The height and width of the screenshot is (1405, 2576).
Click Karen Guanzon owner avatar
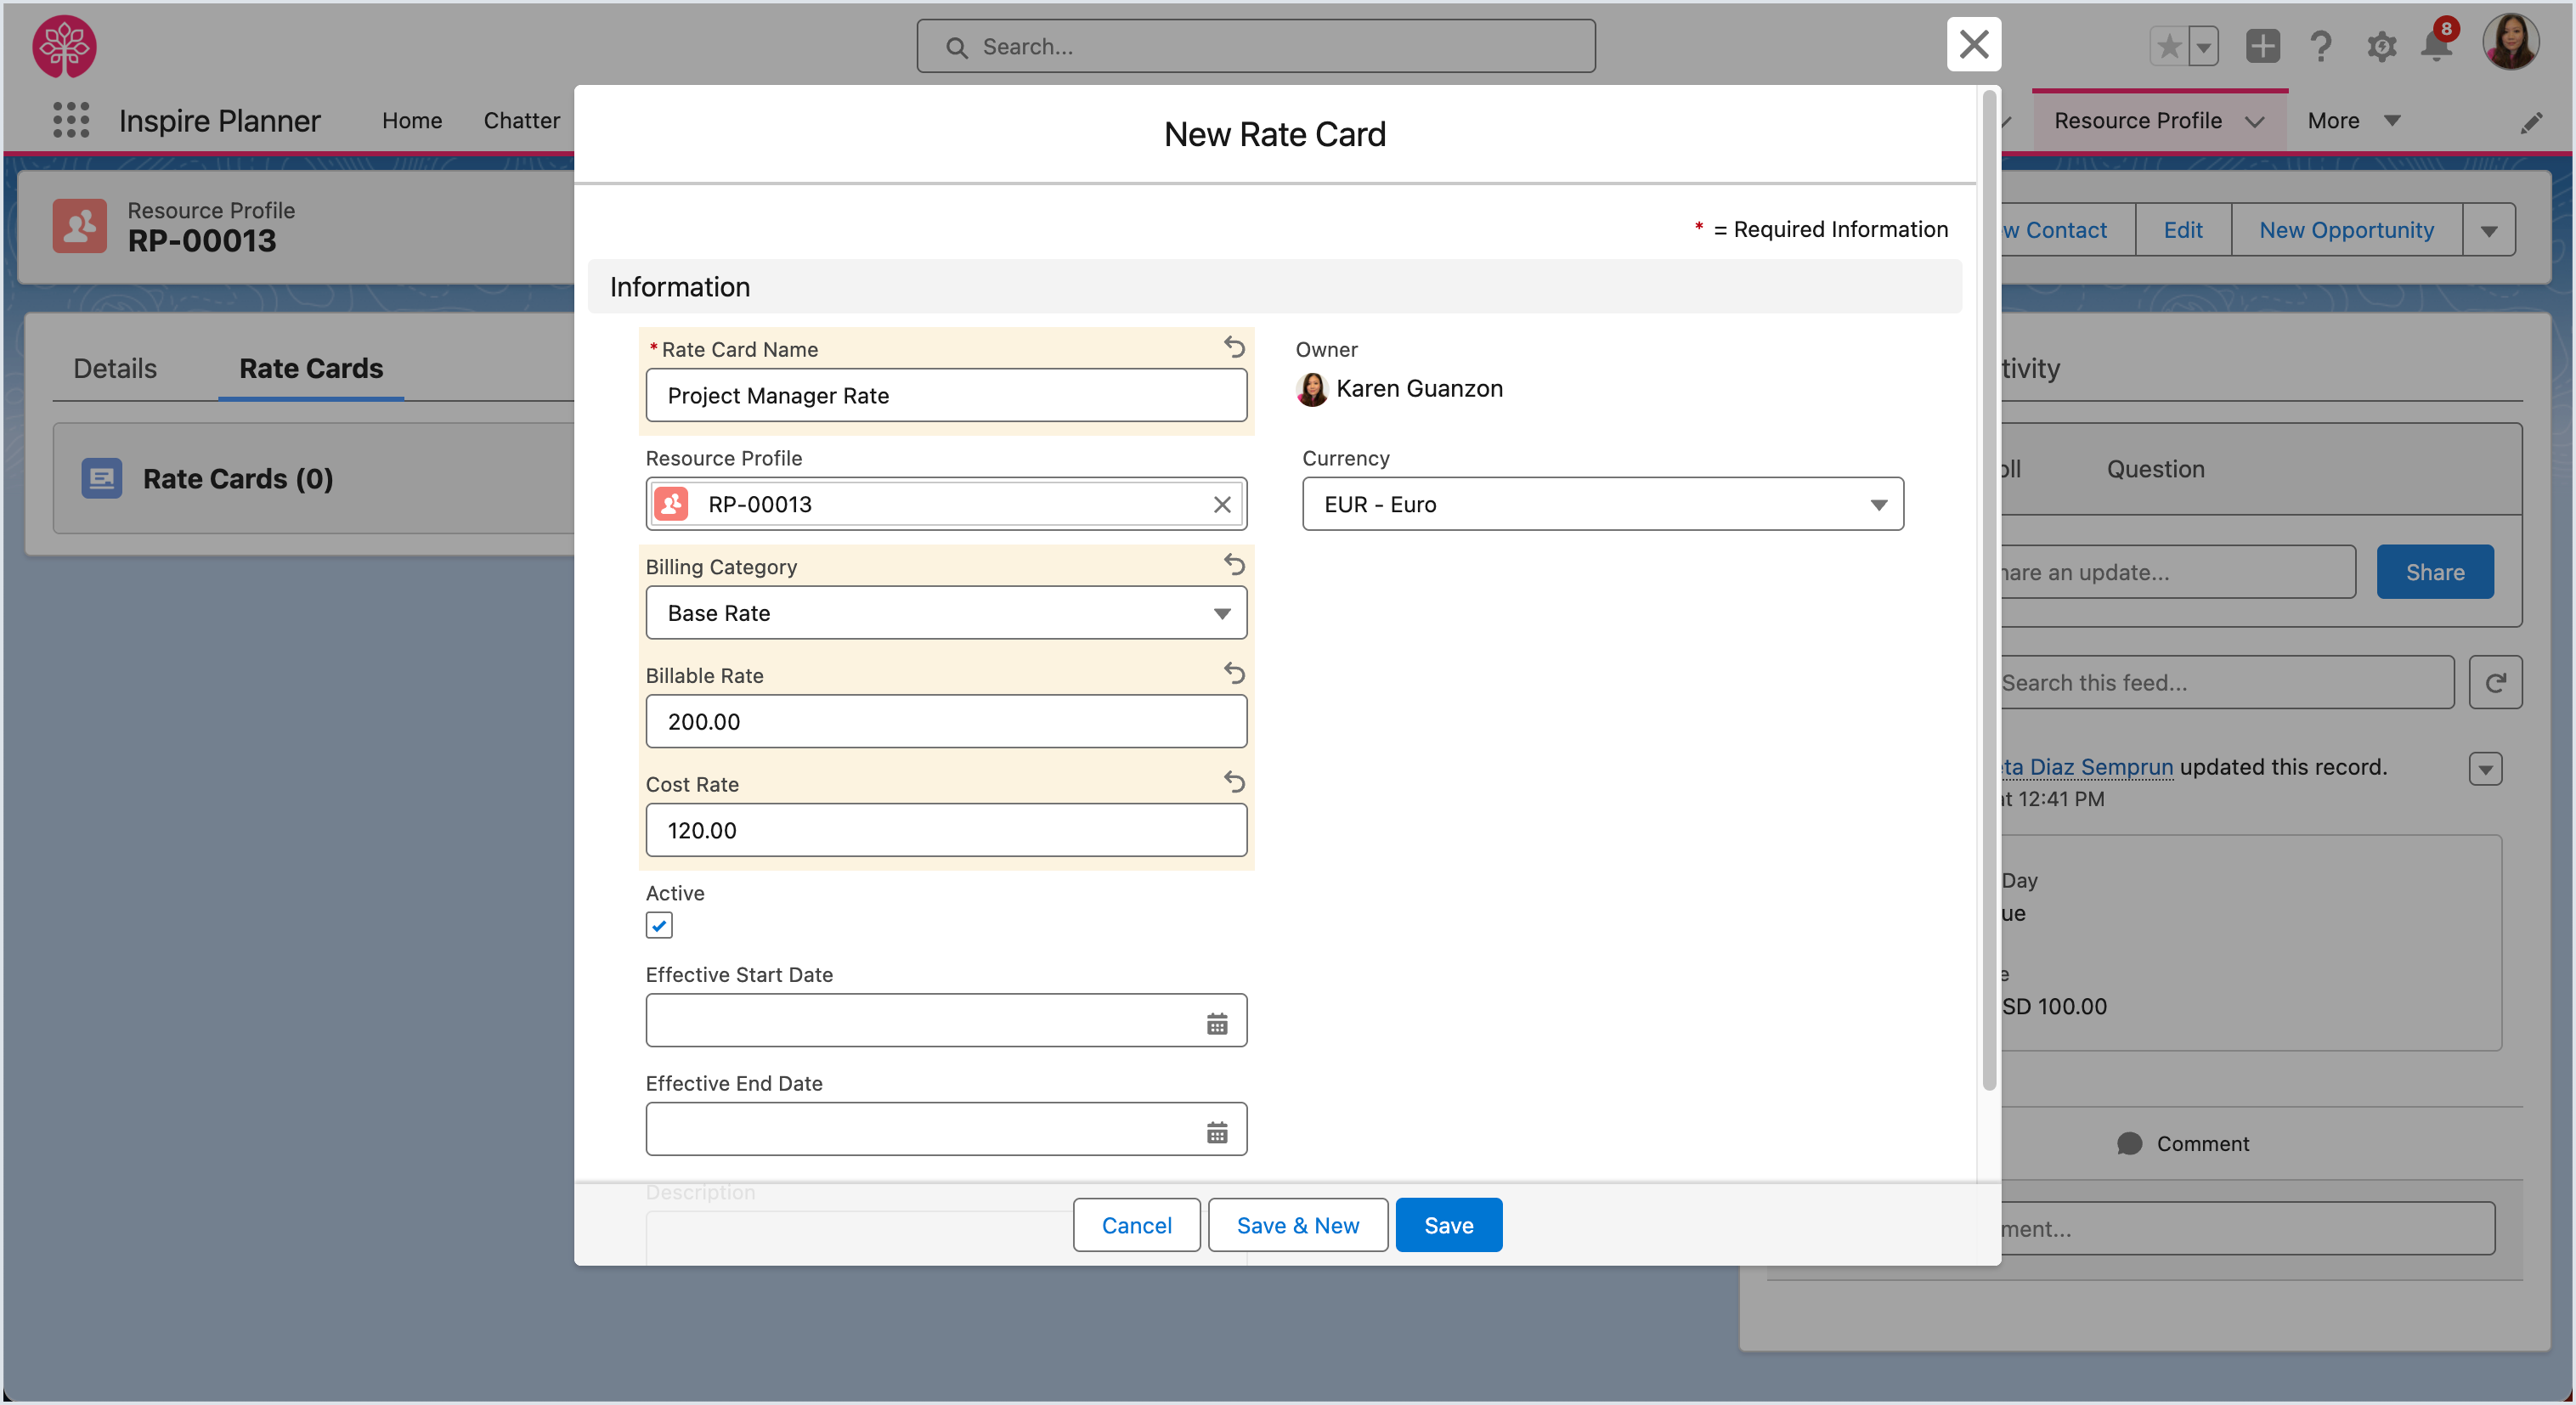pyautogui.click(x=1311, y=389)
